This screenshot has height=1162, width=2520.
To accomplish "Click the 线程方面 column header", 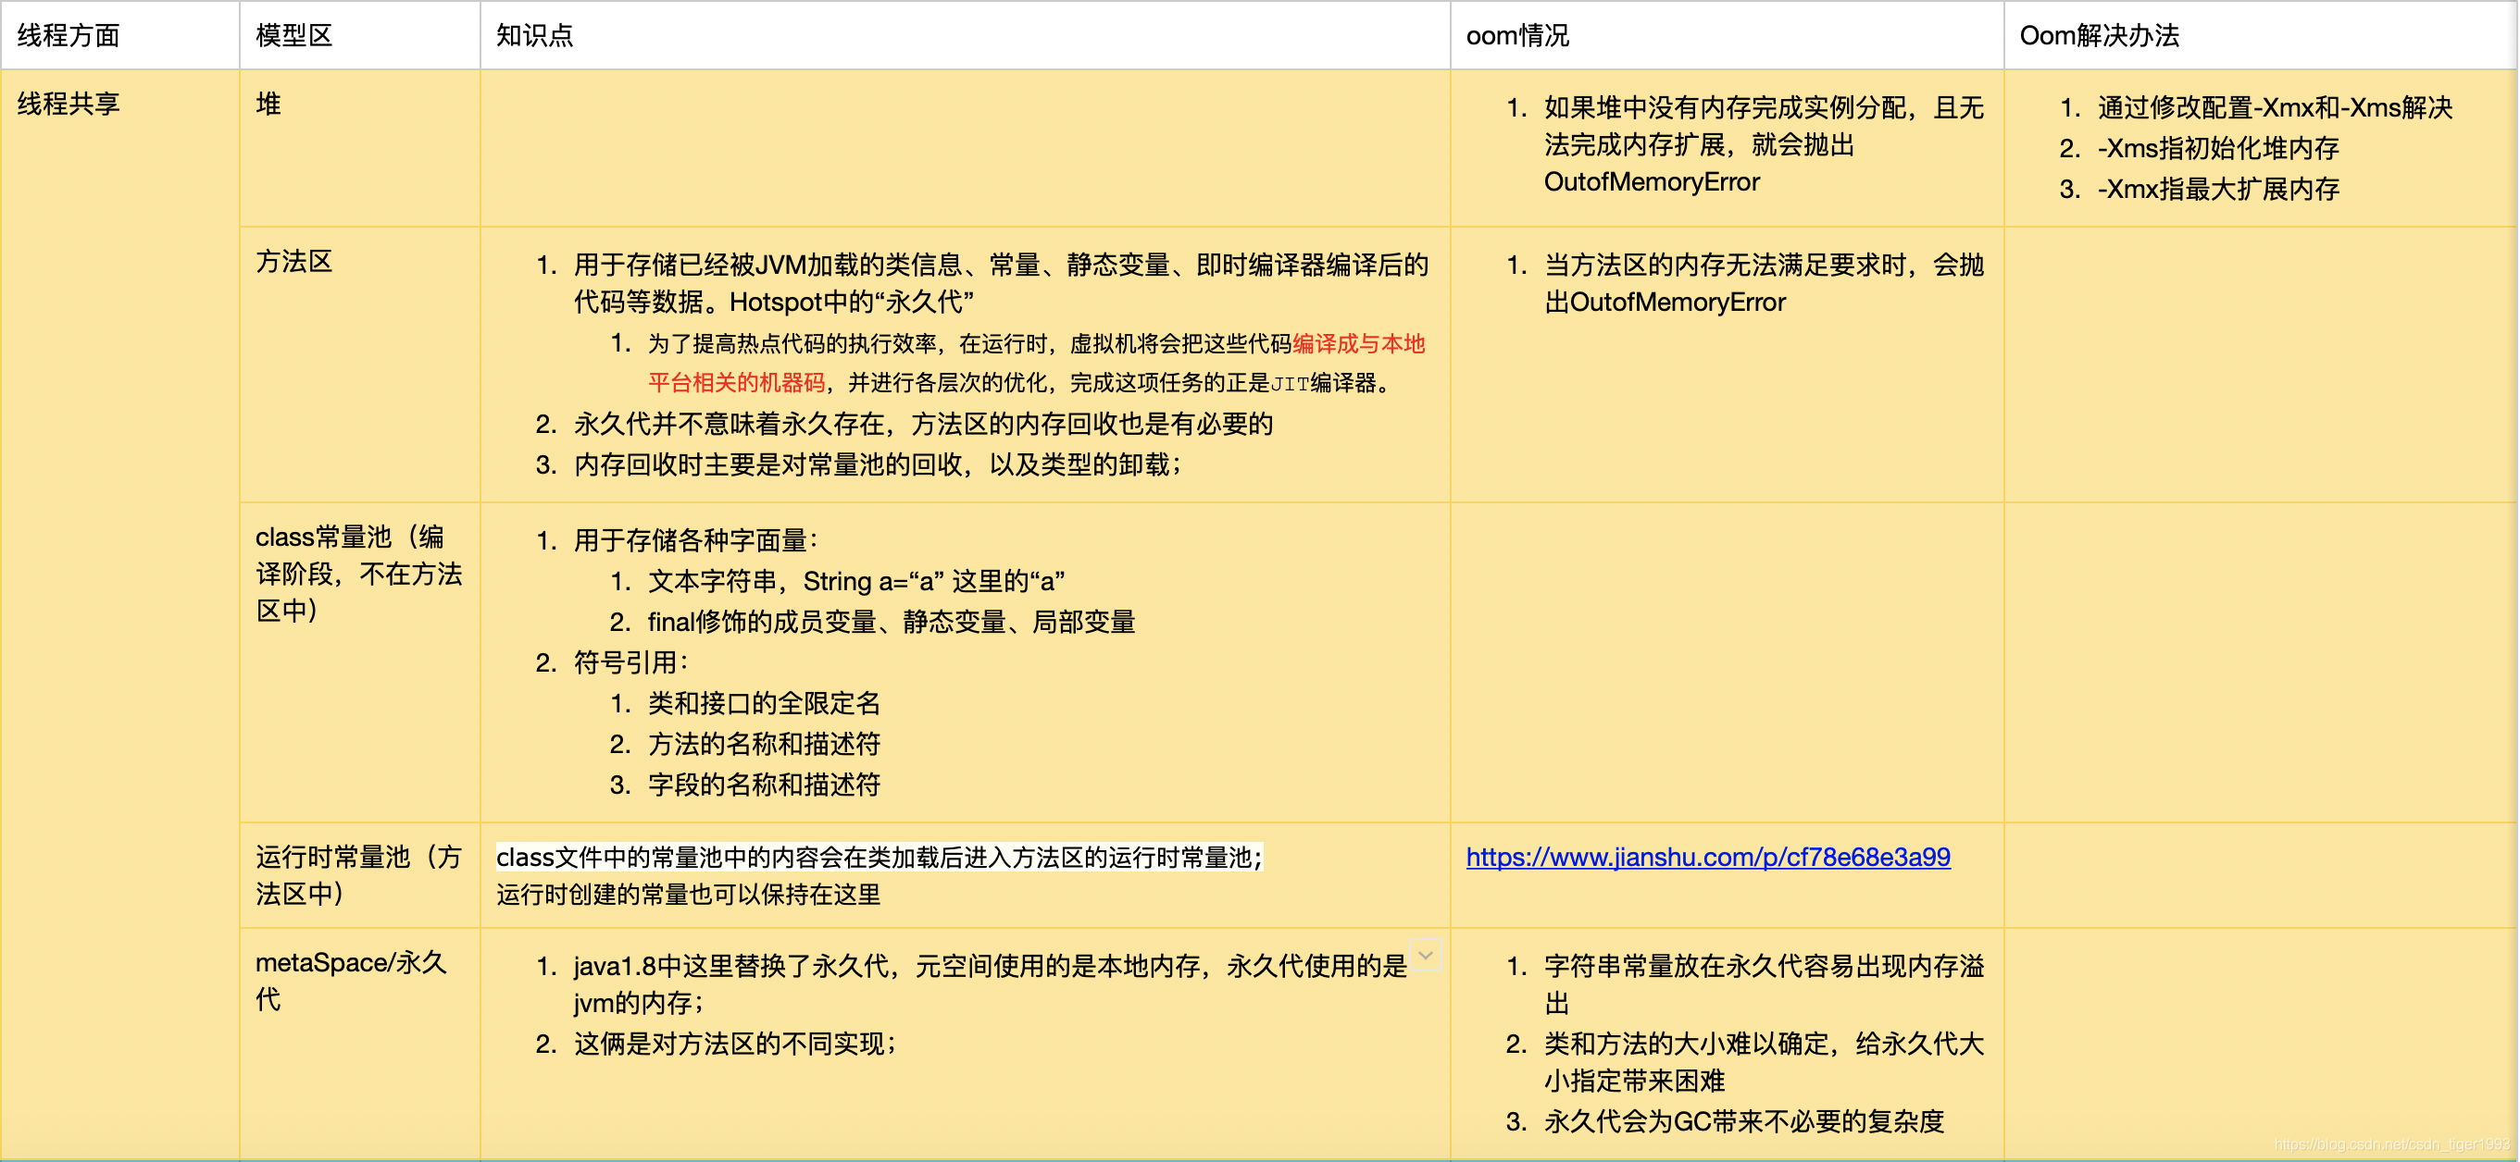I will (69, 36).
